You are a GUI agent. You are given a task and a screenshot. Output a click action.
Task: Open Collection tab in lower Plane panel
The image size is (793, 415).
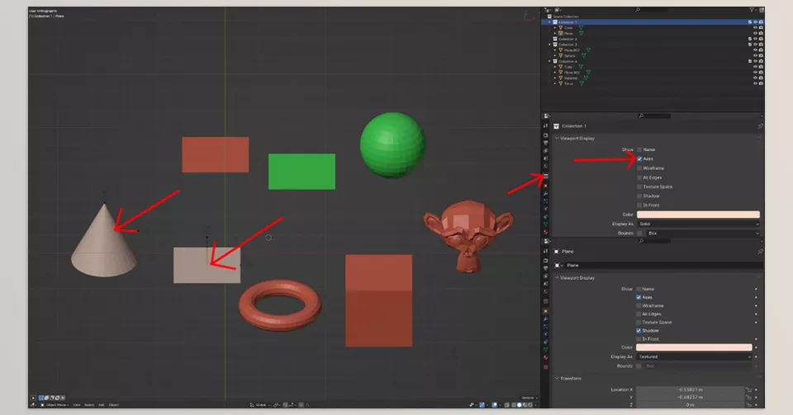coord(545,301)
